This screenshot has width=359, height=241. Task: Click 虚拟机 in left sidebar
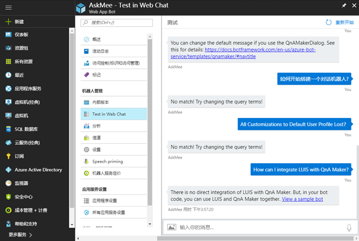[x=21, y=116]
